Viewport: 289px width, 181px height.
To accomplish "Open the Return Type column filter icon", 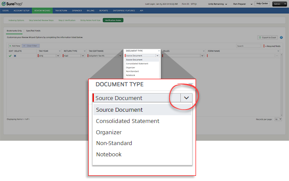I will point(85,51).
